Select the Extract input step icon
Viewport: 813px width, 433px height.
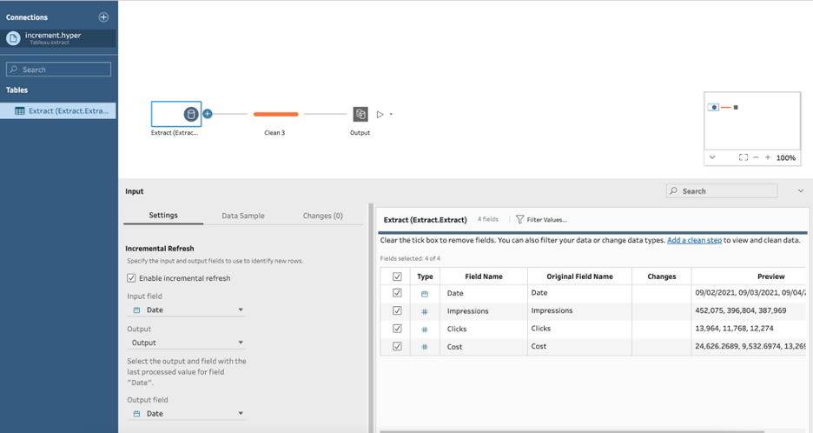(190, 114)
